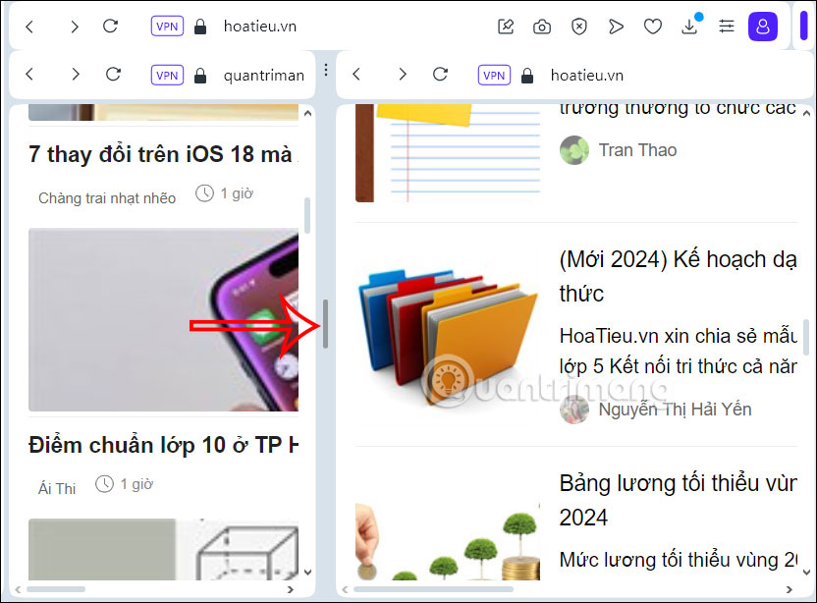Open the notebook paper thumbnail

(x=448, y=152)
